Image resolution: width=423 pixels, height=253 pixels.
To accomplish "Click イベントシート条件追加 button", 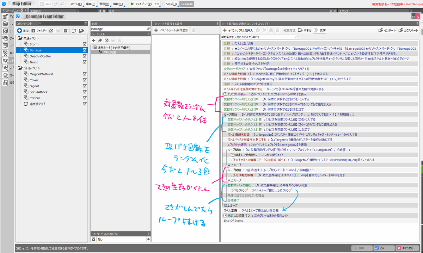I will [x=171, y=30].
